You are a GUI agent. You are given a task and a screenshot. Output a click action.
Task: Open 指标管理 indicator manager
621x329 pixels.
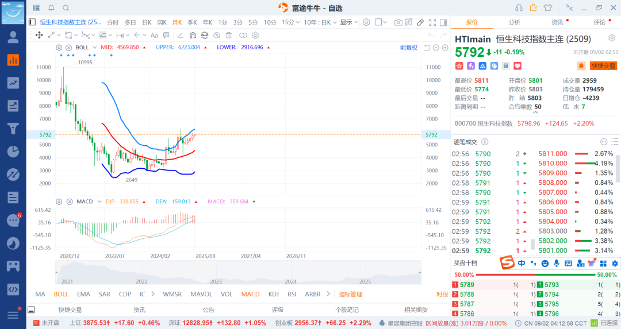pos(351,294)
